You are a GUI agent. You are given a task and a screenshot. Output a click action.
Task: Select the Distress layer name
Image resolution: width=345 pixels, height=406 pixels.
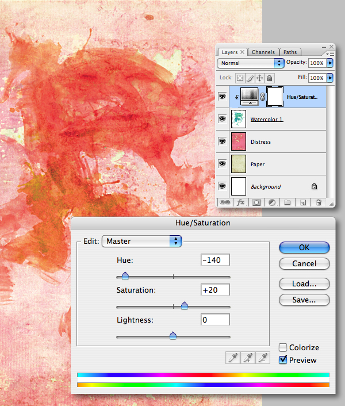[x=260, y=142]
